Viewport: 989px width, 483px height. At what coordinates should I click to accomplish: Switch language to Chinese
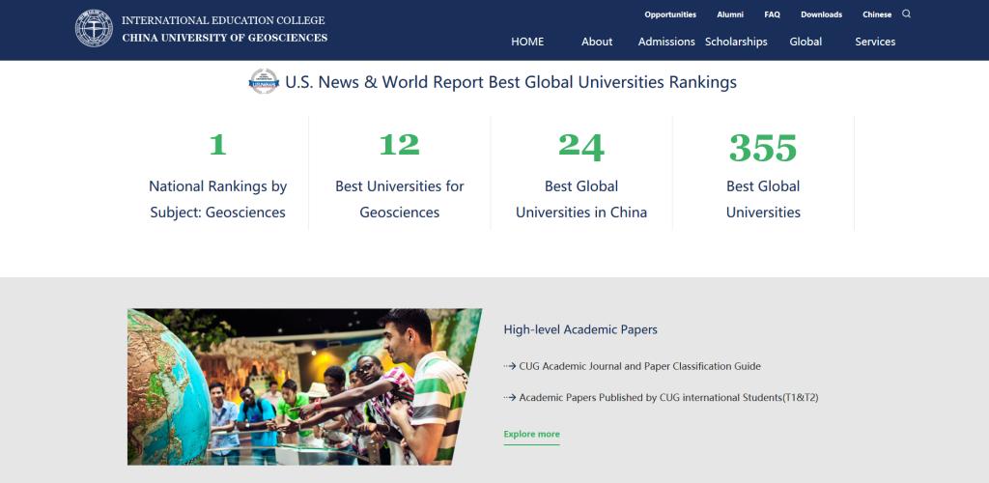click(x=877, y=14)
